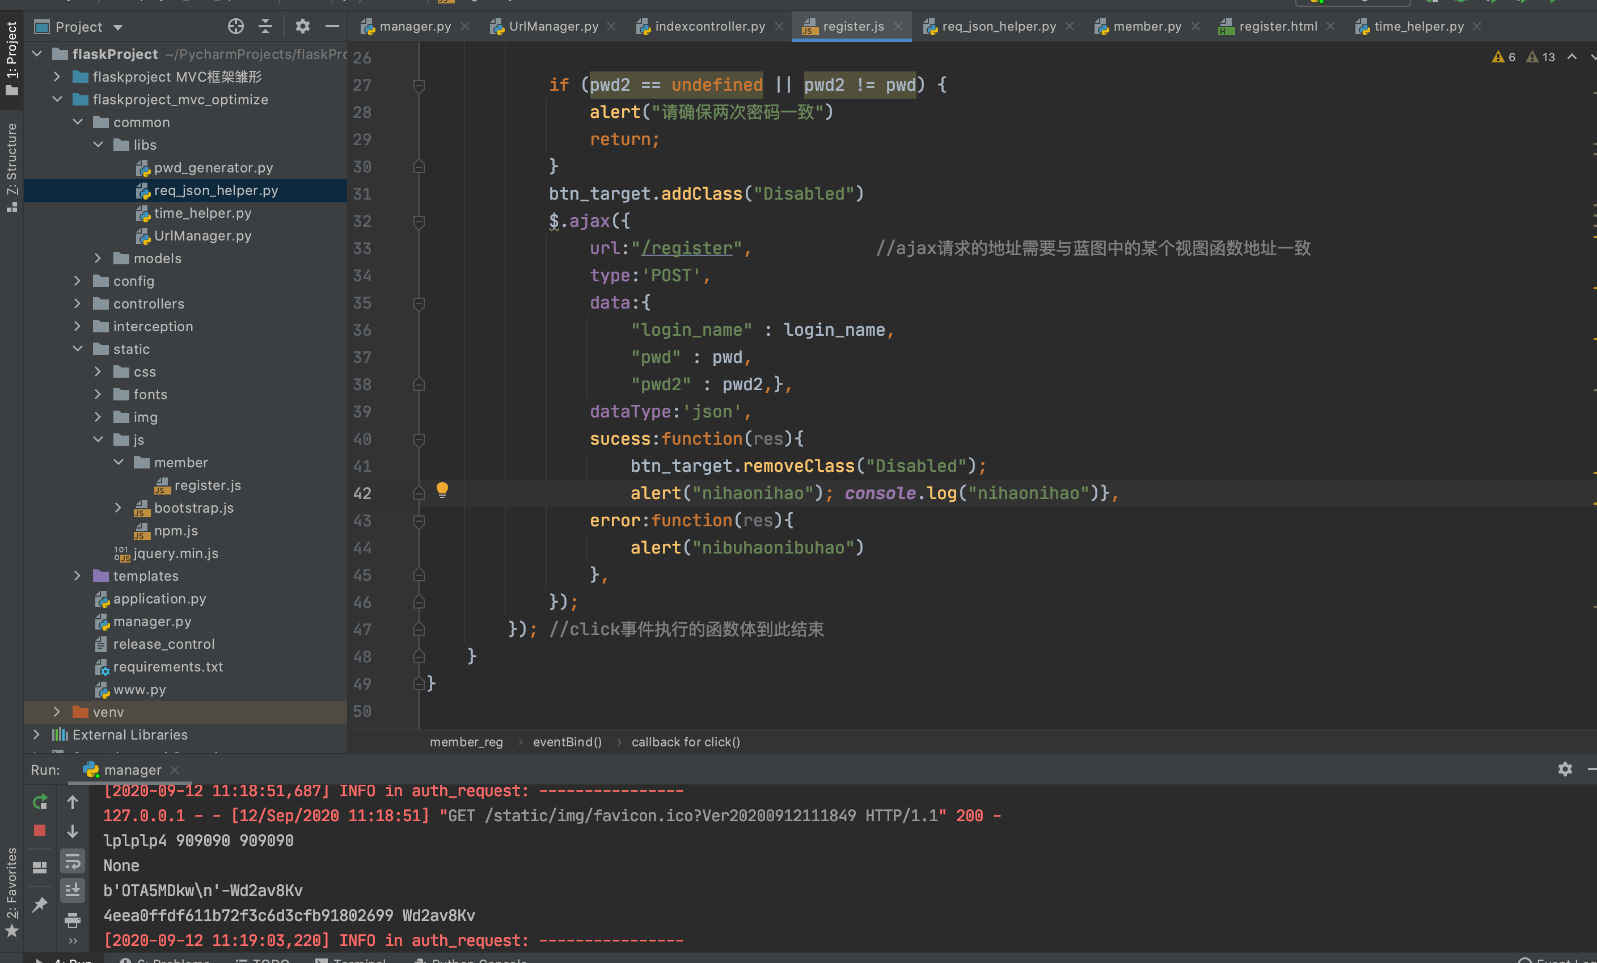
Task: Collapse the flaskProject root folder
Action: (37, 54)
